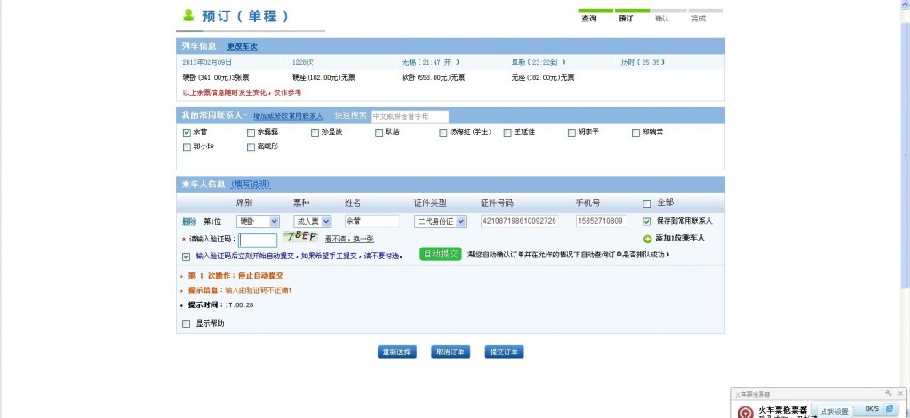Viewport: 910px width, 418px height.
Task: Click the 提示时间 17:00:28 line
Action: click(220, 305)
